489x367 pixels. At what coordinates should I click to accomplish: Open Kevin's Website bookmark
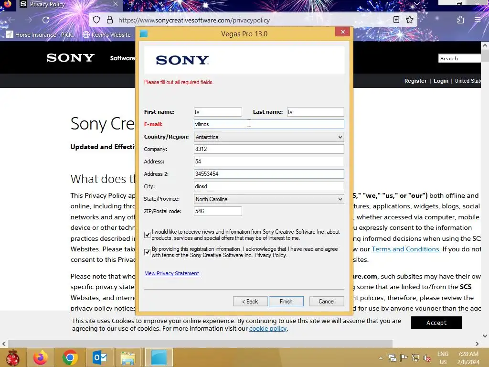point(106,34)
